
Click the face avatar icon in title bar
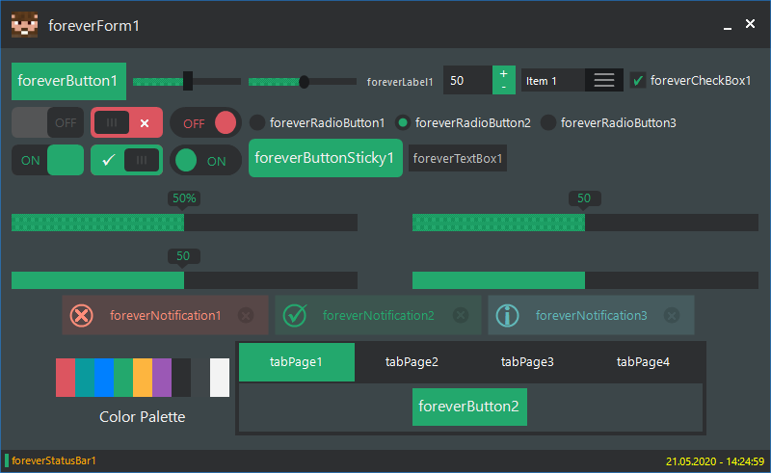click(24, 25)
